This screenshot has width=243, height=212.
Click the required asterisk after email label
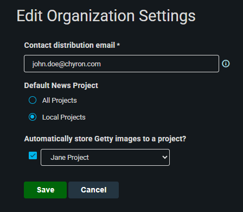[x=118, y=45]
